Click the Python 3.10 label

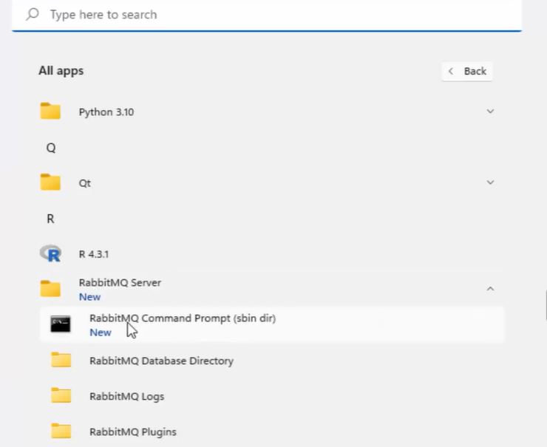(106, 112)
